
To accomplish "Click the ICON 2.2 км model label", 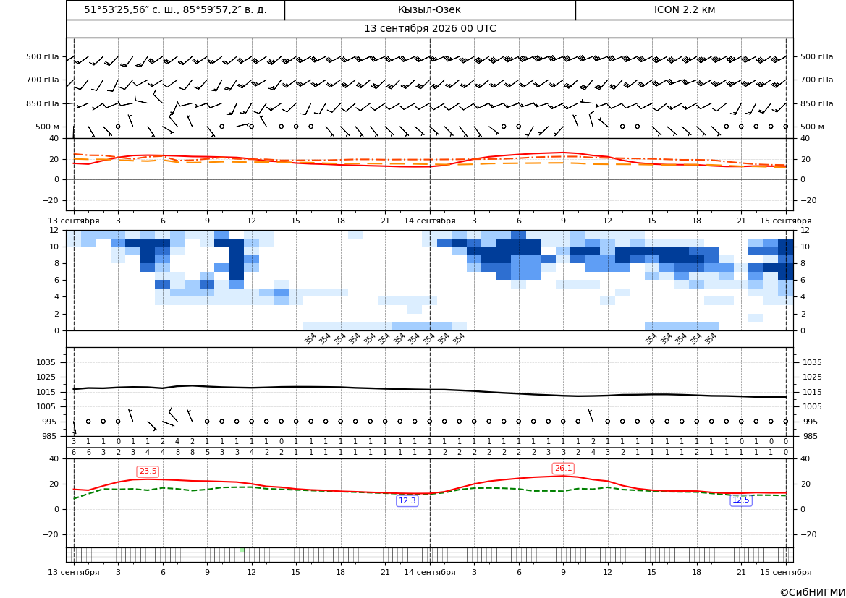I will (x=684, y=9).
